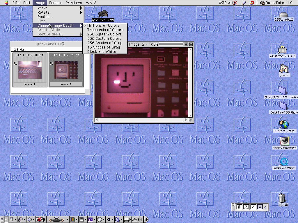
Task: Select the Adobe Photoshop 3 icon
Action: (284, 141)
